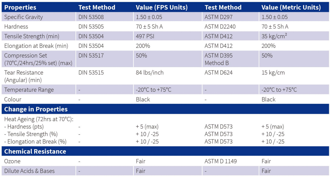Select the Value (FPS Units) header

[x=162, y=8]
